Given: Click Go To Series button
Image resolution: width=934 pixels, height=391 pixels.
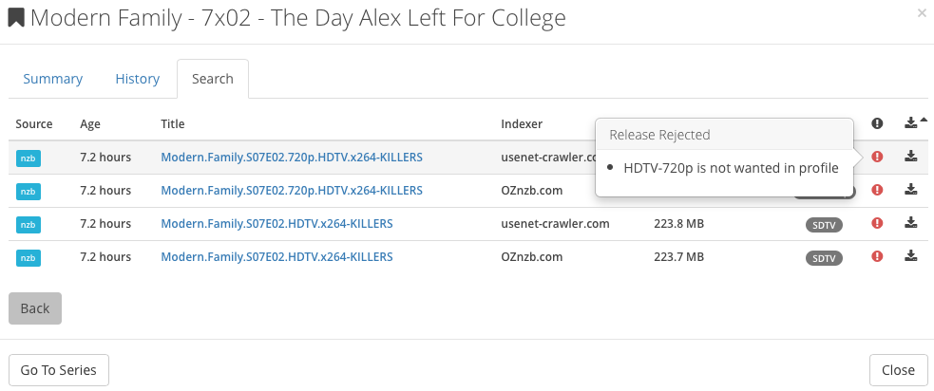Looking at the screenshot, I should (59, 370).
